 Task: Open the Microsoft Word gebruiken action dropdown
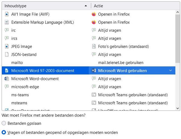coord(170,71)
